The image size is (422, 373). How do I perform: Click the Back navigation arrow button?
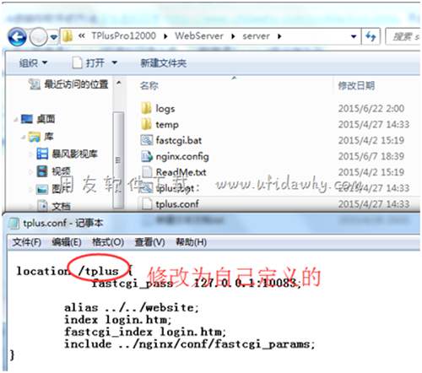click(17, 37)
